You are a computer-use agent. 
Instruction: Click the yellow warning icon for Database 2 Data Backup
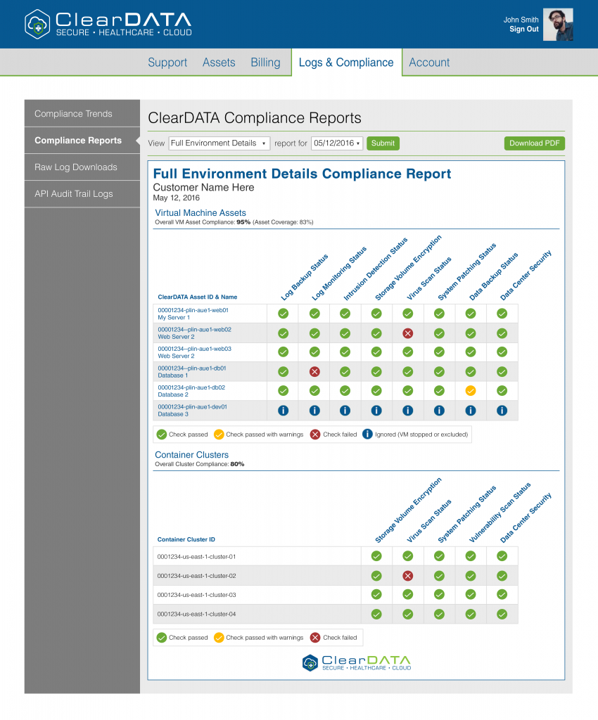470,390
